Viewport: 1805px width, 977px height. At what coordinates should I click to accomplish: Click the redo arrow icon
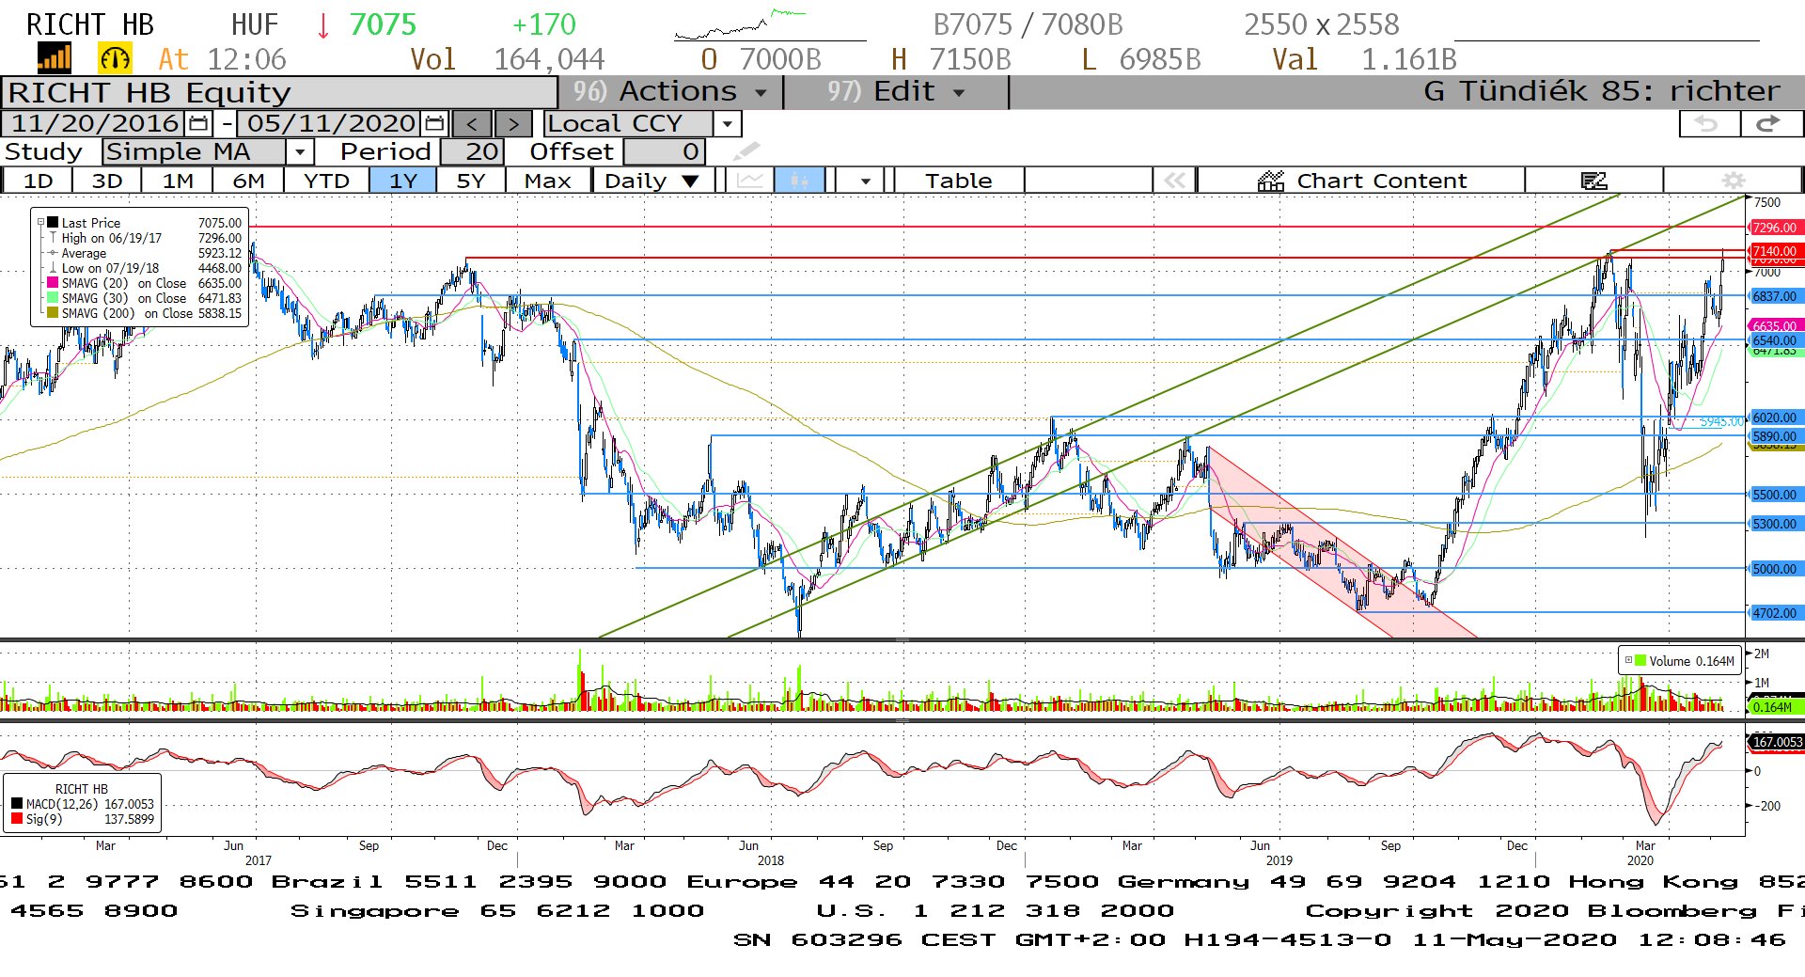[1769, 123]
